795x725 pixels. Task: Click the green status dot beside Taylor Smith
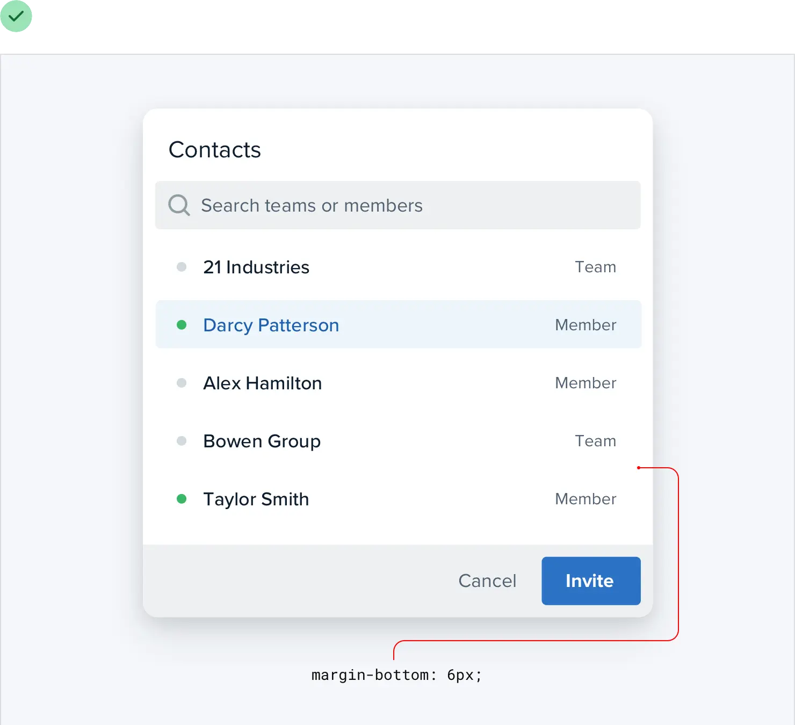click(x=182, y=499)
